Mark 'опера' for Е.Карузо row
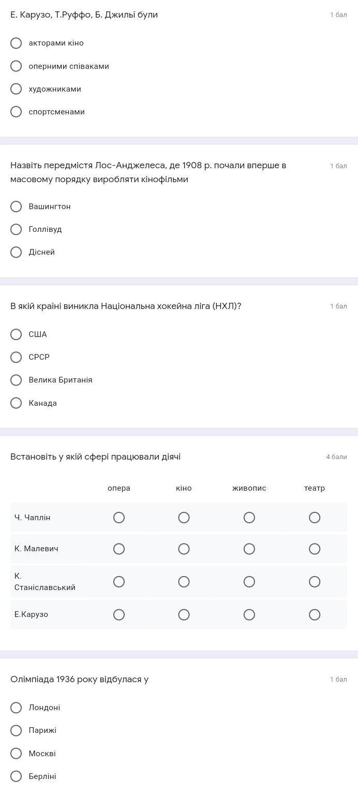The image size is (358, 794). point(119,614)
